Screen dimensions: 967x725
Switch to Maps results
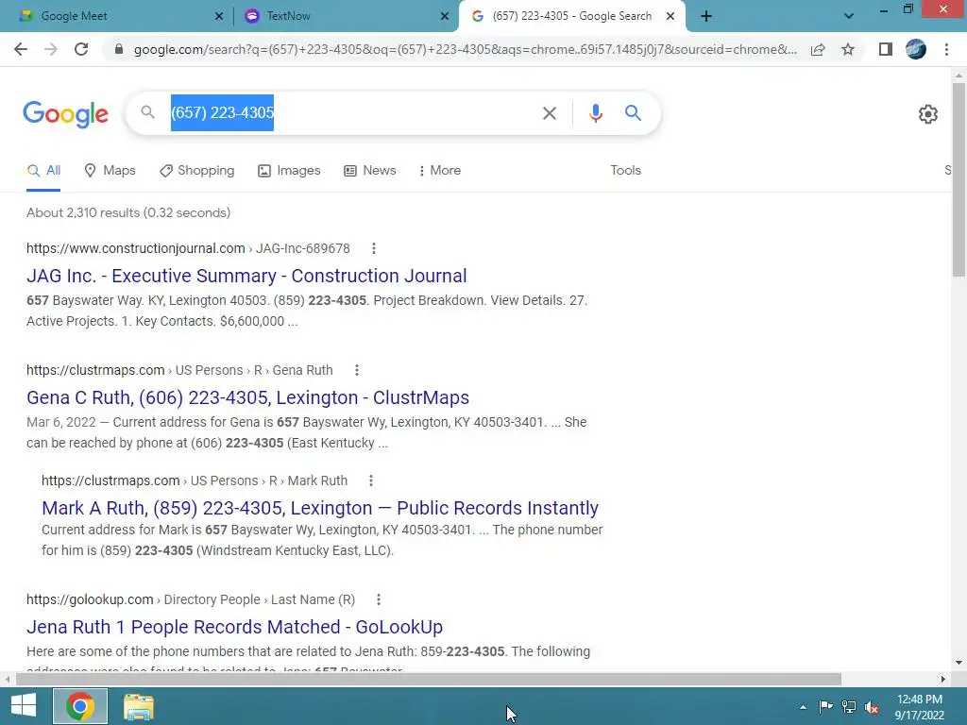pos(110,170)
